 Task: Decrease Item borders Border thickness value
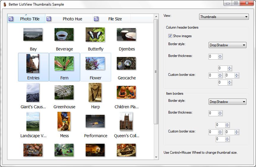[x=220, y=114]
